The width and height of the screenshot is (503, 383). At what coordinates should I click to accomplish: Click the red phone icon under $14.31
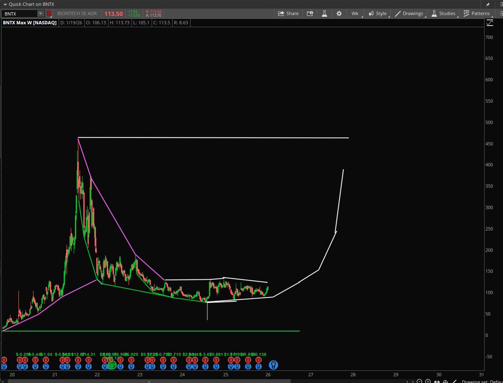tap(88, 360)
